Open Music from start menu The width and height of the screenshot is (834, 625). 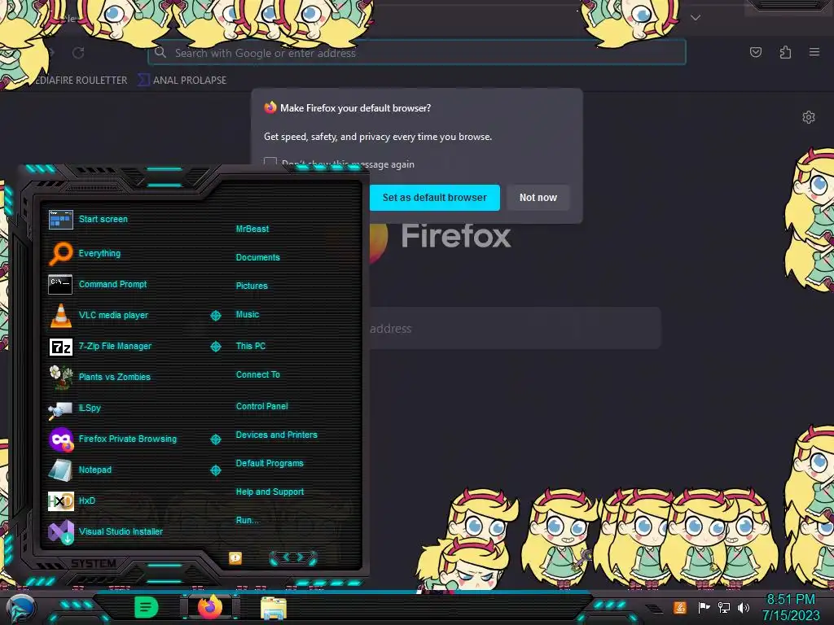click(x=248, y=315)
